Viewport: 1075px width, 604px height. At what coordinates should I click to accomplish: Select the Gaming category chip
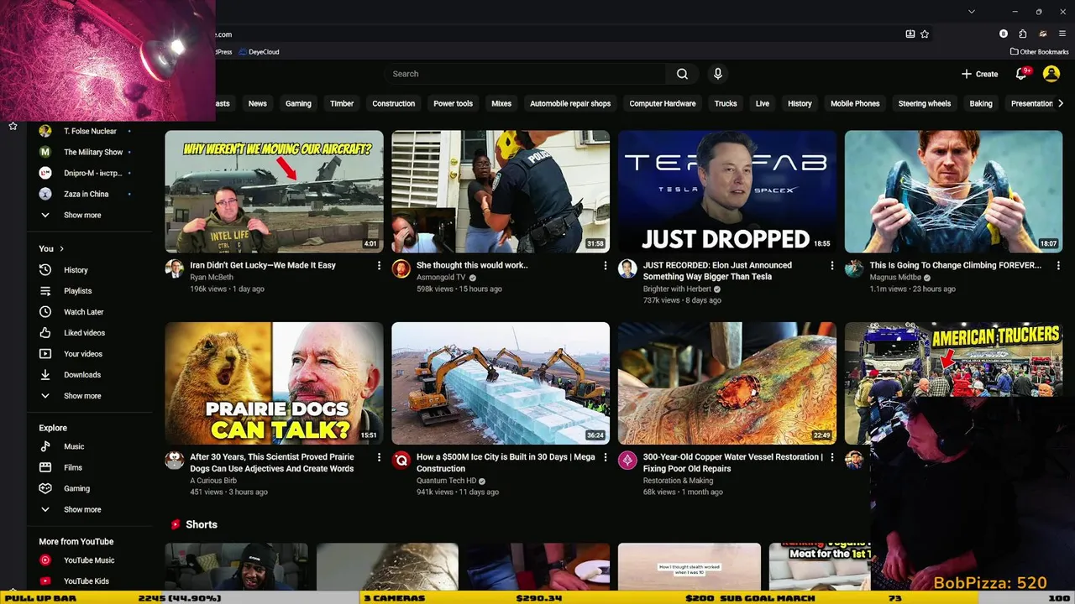coord(298,104)
